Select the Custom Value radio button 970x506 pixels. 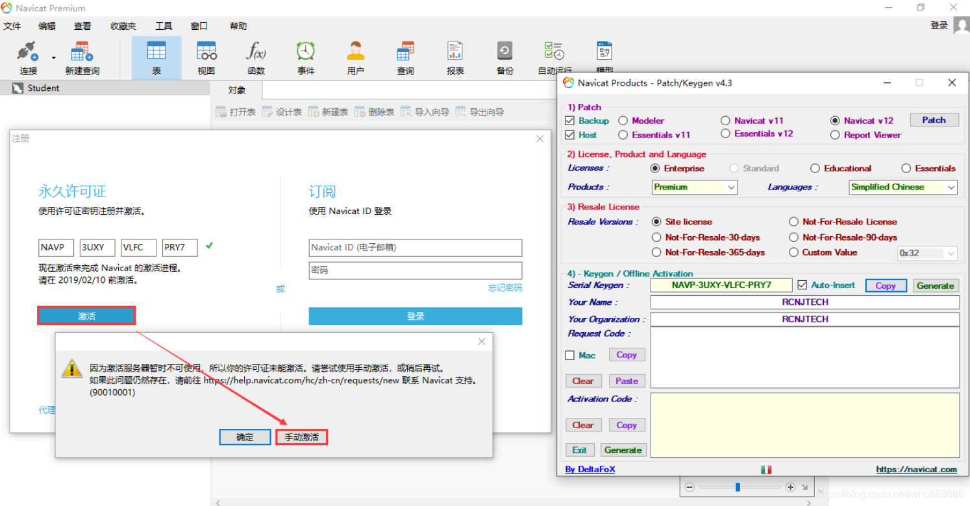pyautogui.click(x=793, y=252)
